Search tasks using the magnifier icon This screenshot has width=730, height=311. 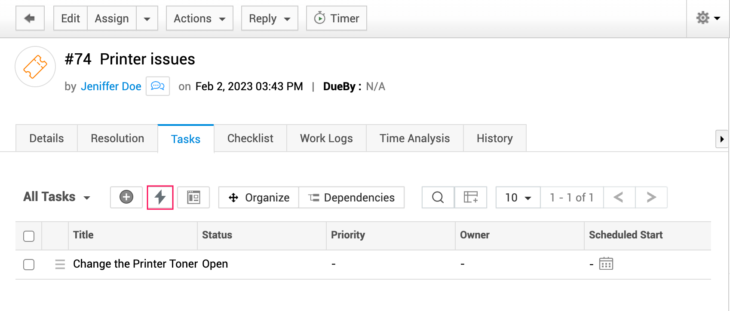pyautogui.click(x=438, y=197)
